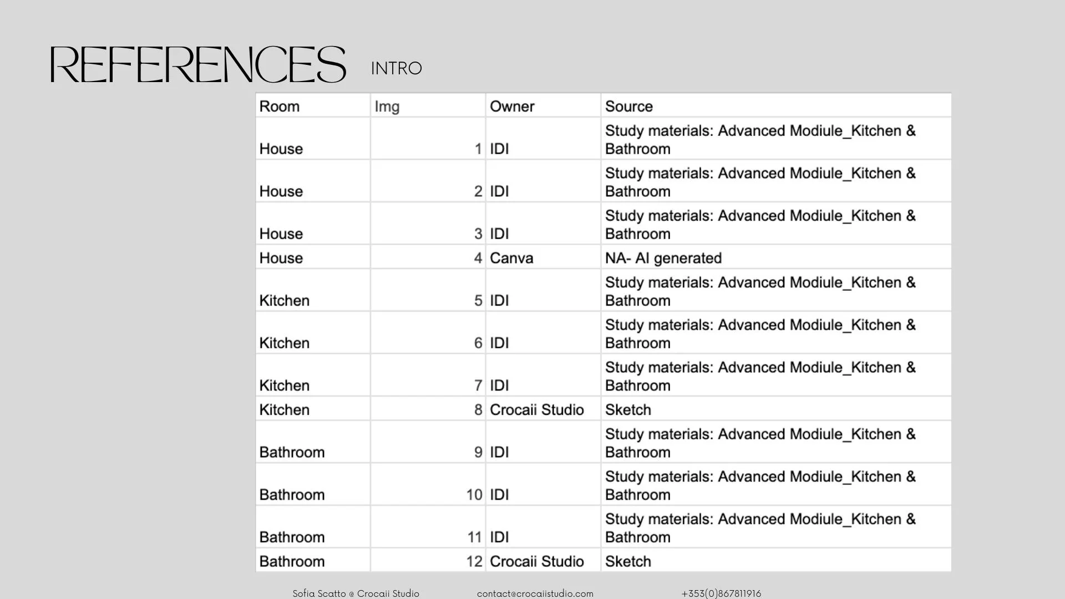Click the Sketch cell for Kitchen row

coord(628,410)
